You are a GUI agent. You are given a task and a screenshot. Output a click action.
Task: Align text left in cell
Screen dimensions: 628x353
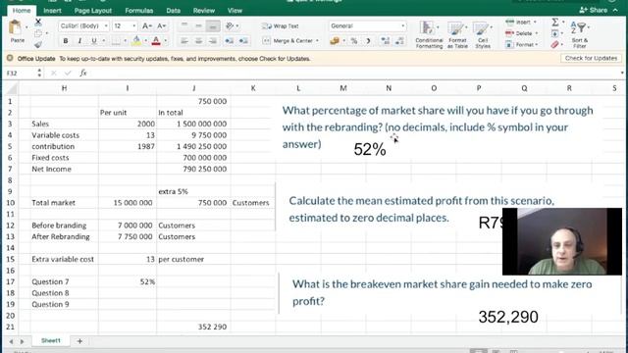point(184,41)
